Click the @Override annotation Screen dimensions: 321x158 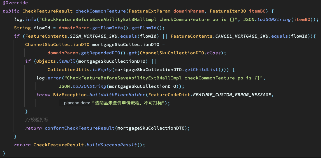pyautogui.click(x=15, y=3)
